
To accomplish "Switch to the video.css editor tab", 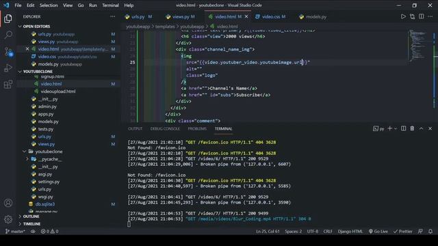I will point(270,16).
